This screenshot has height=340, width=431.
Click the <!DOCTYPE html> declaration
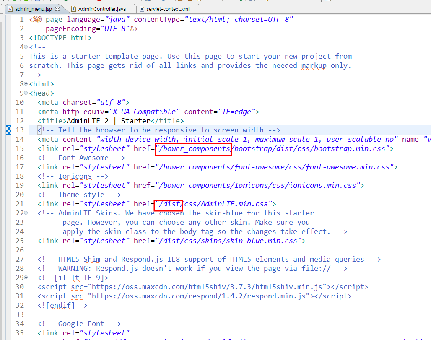(x=60, y=38)
